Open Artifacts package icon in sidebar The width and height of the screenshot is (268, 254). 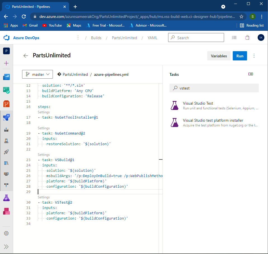point(6,211)
